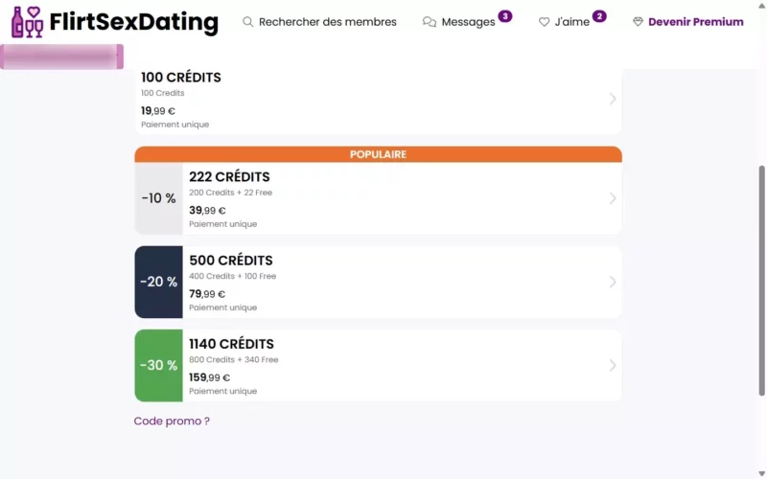Click the chat bubbles Messages icon

tap(430, 22)
